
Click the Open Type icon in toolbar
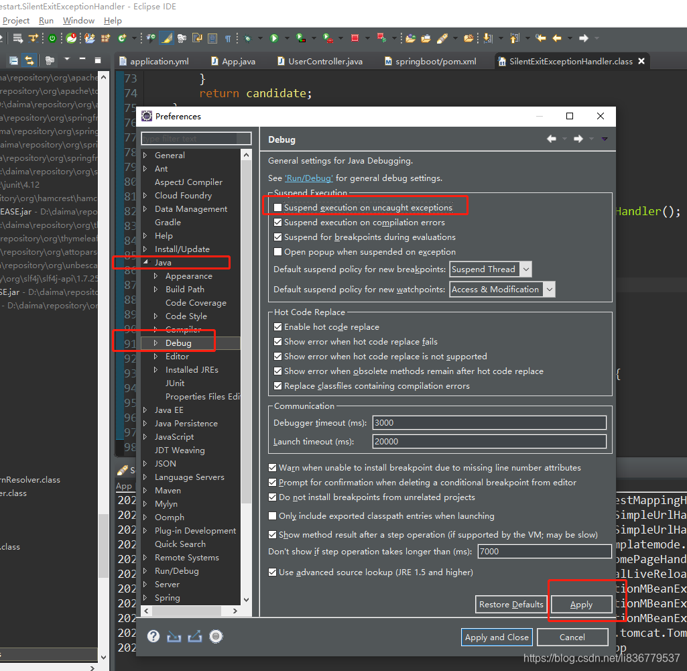pos(411,39)
